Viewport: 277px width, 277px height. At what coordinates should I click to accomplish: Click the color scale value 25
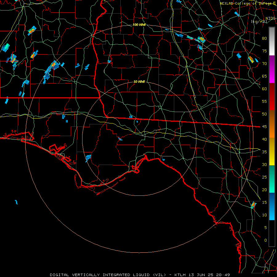264,177
